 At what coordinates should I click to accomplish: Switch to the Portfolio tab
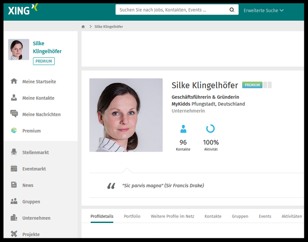point(132,216)
